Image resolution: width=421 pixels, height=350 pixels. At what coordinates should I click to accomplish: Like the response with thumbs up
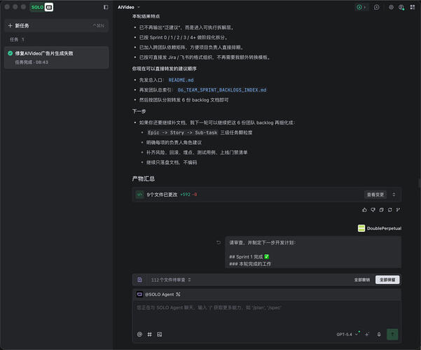click(x=364, y=210)
